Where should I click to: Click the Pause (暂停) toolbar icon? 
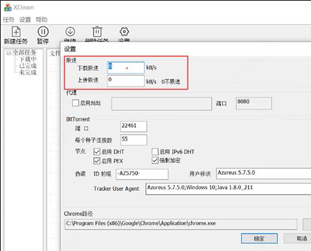click(43, 32)
